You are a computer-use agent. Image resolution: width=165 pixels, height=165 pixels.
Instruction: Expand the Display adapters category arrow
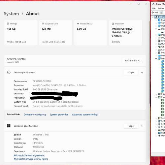pyautogui.click(x=156, y=35)
